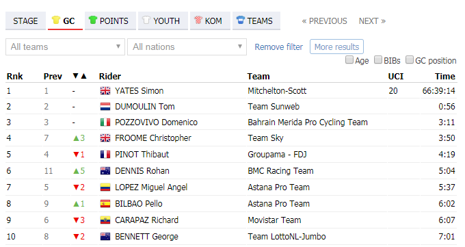Enable the Age checkbox
465x247 pixels.
[349, 60]
